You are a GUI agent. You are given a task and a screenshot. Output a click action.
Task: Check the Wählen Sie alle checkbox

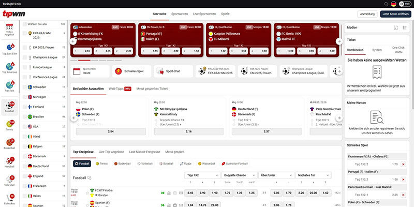pos(24,24)
